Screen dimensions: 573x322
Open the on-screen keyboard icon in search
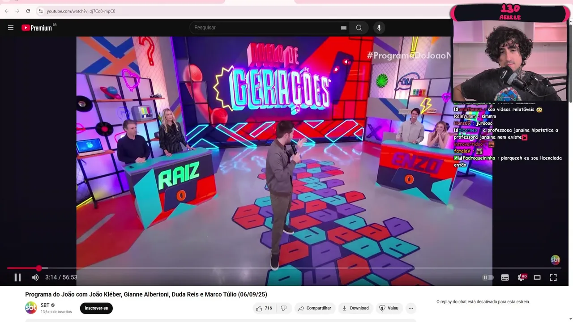tap(343, 28)
